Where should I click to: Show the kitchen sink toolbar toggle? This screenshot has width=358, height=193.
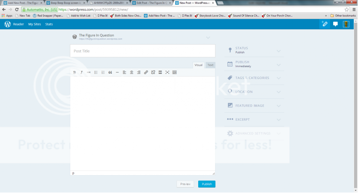click(x=174, y=72)
